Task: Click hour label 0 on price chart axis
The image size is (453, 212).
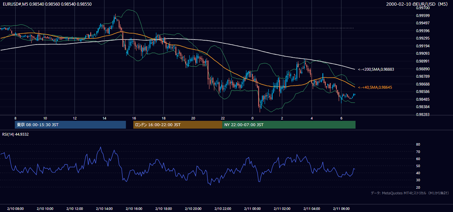Action: click(252, 118)
